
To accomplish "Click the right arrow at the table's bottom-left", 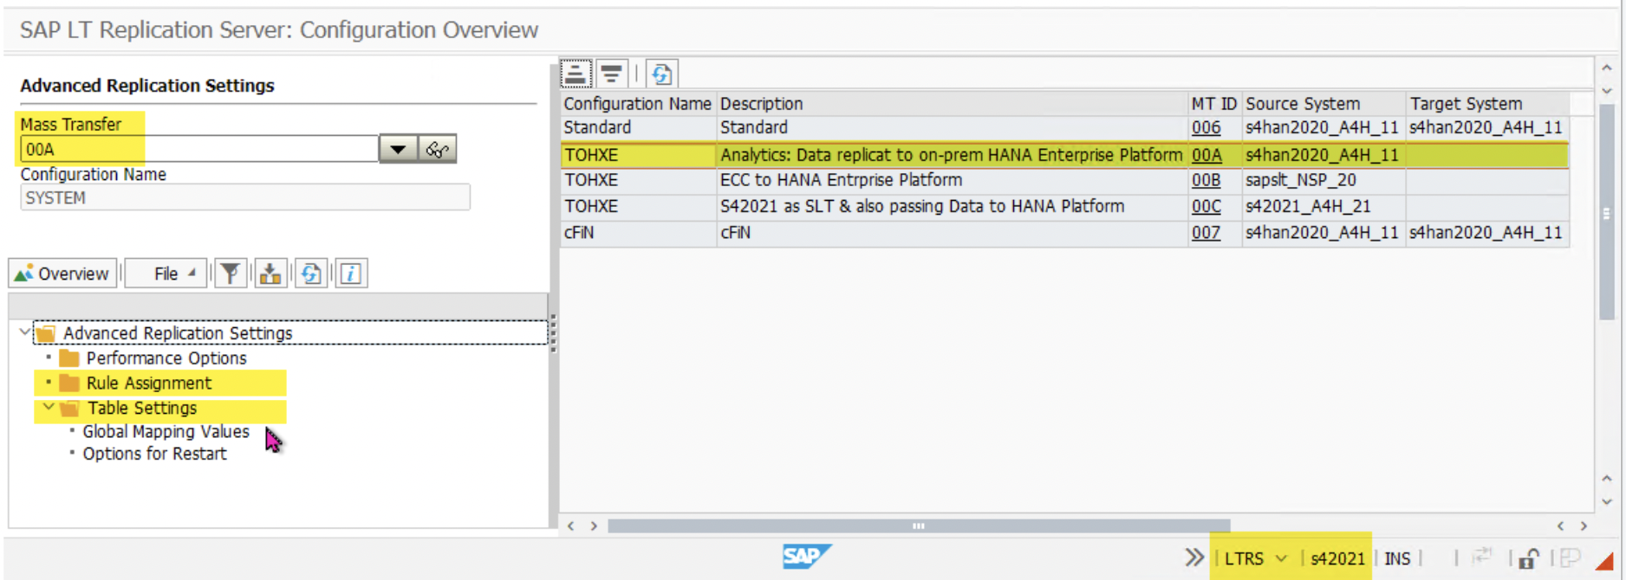I will point(594,525).
